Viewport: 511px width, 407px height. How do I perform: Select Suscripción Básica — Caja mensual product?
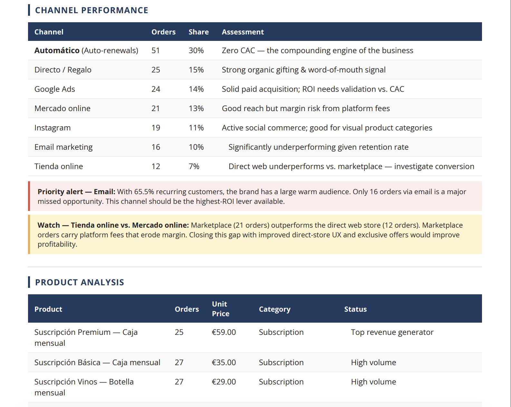tap(97, 363)
